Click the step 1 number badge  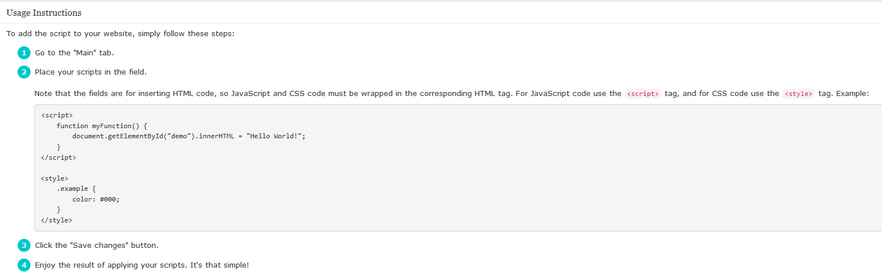[24, 53]
